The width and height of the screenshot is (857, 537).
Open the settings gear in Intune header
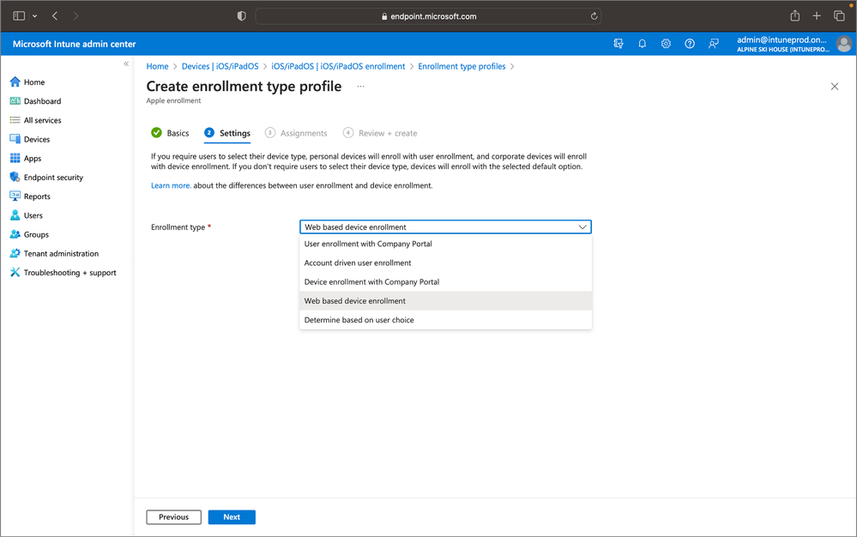(x=666, y=44)
